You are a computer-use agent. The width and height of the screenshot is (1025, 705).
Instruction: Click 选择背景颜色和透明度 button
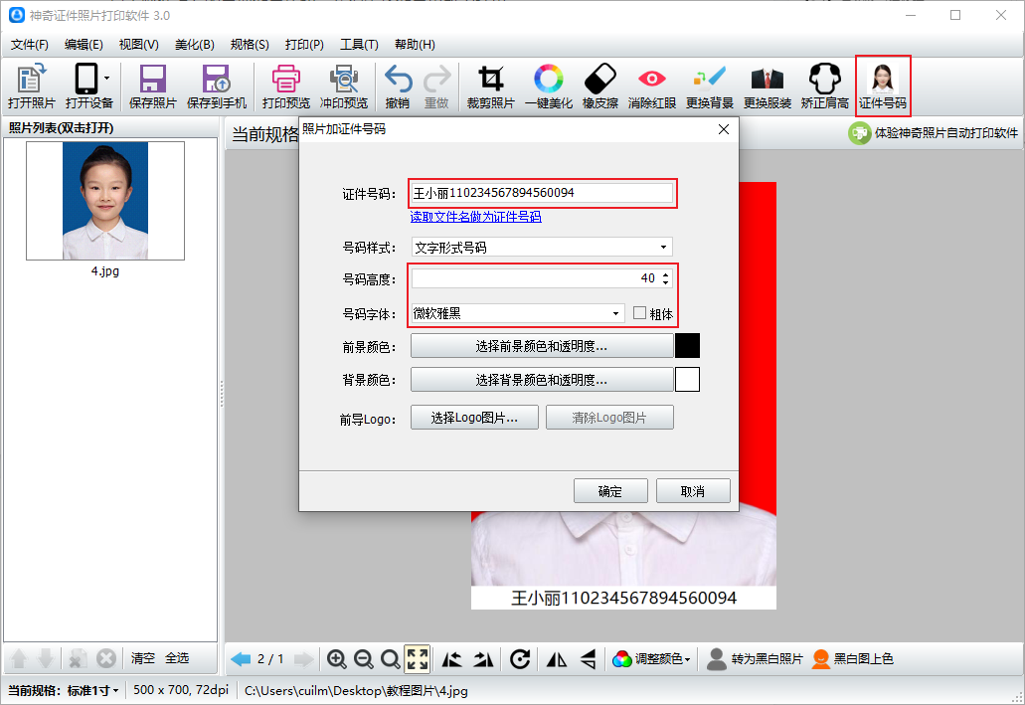pyautogui.click(x=542, y=379)
